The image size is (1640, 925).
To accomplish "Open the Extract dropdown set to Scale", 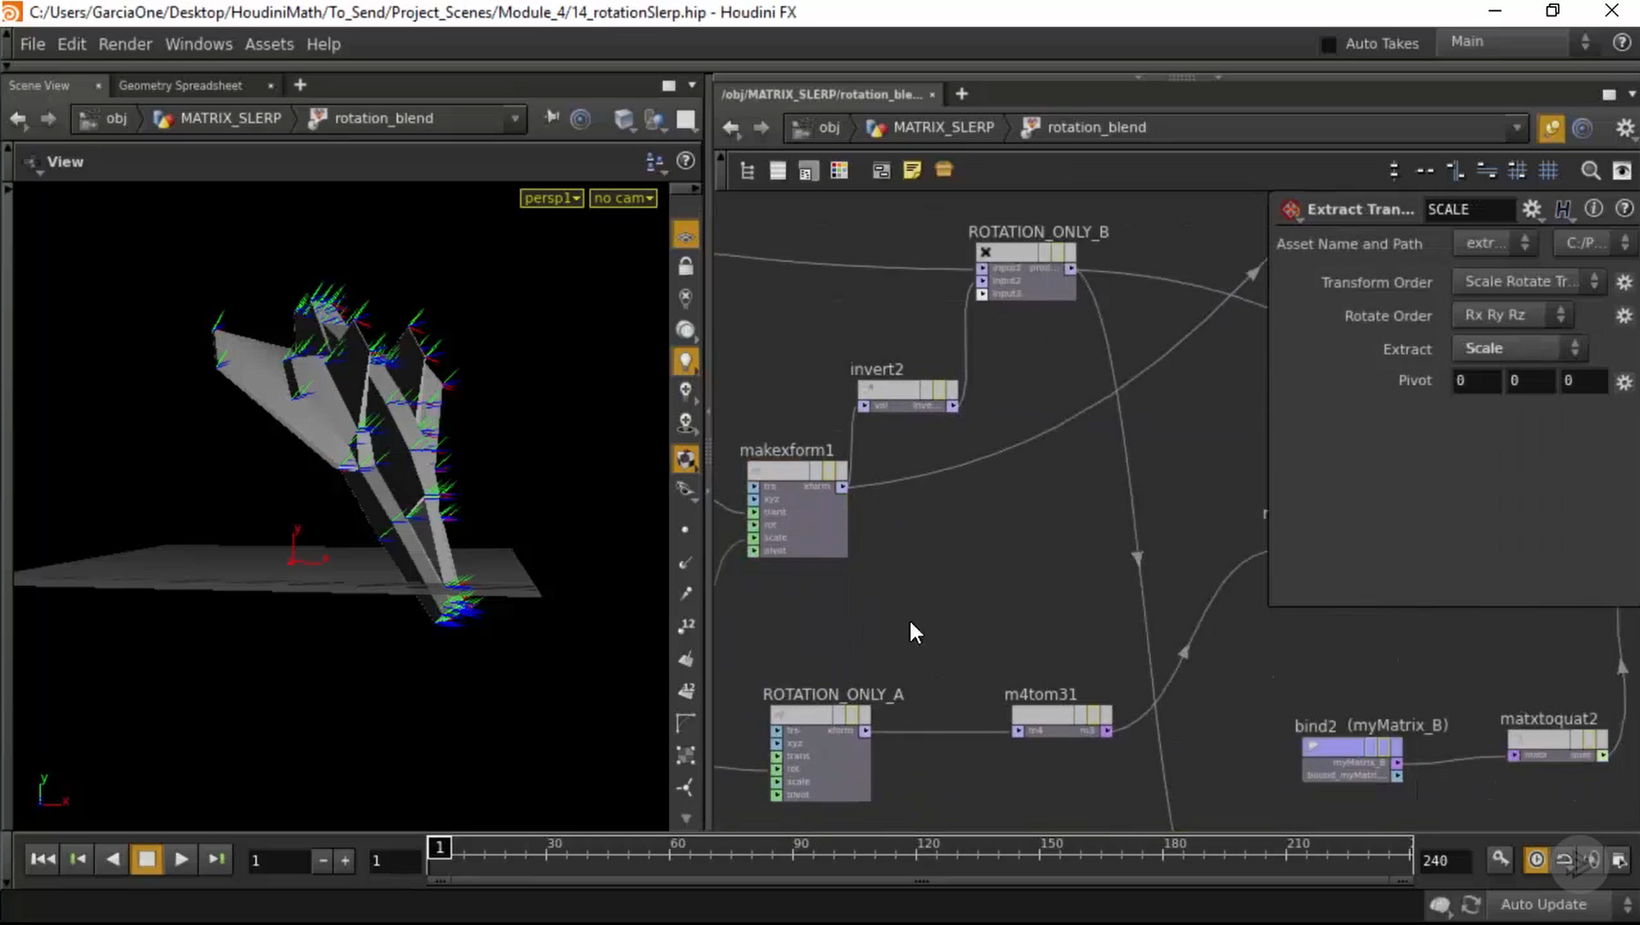I will (1520, 349).
